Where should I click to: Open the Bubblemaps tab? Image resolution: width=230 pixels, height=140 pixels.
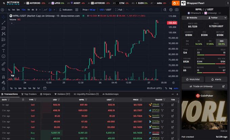(x=110, y=94)
